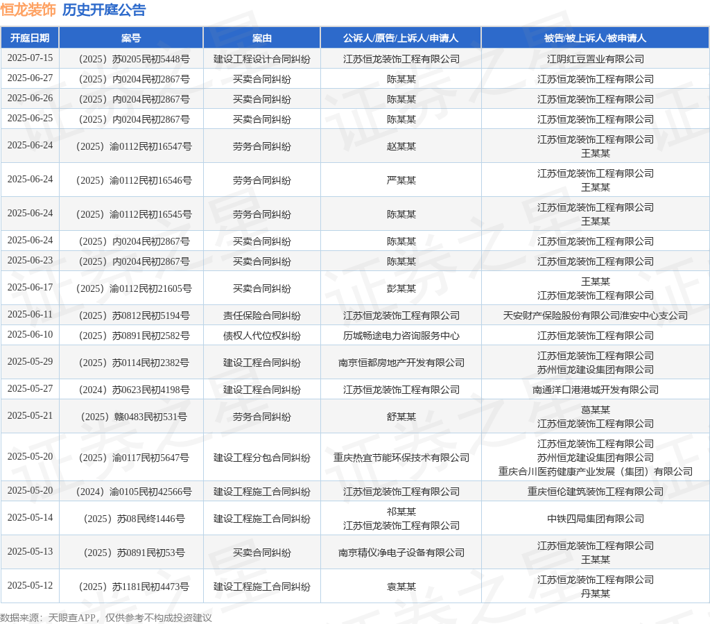Click the date cell 2025-05-13
710x624 pixels.
tap(30, 552)
